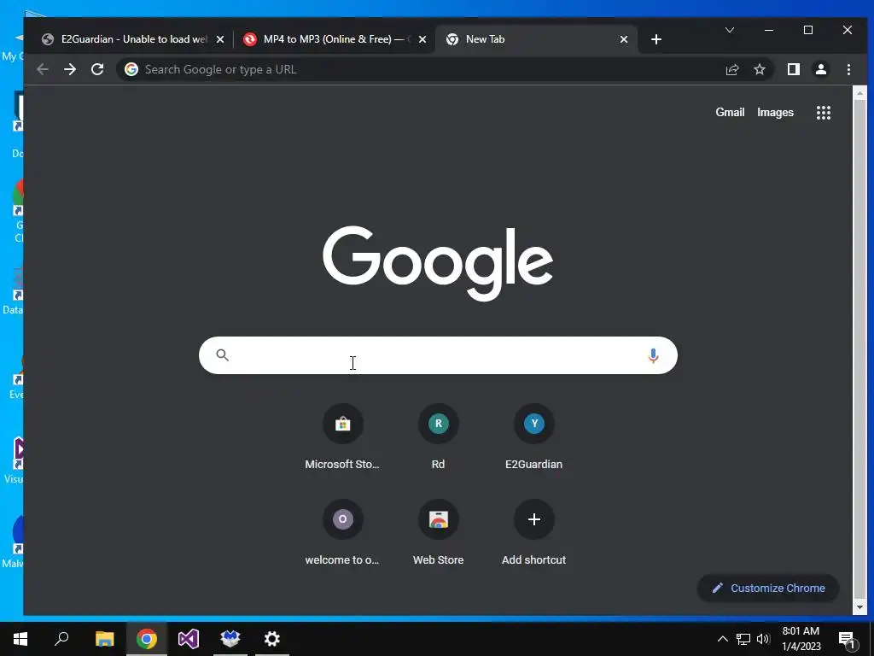Select the New Tab tab
This screenshot has height=656, width=874.
point(535,39)
